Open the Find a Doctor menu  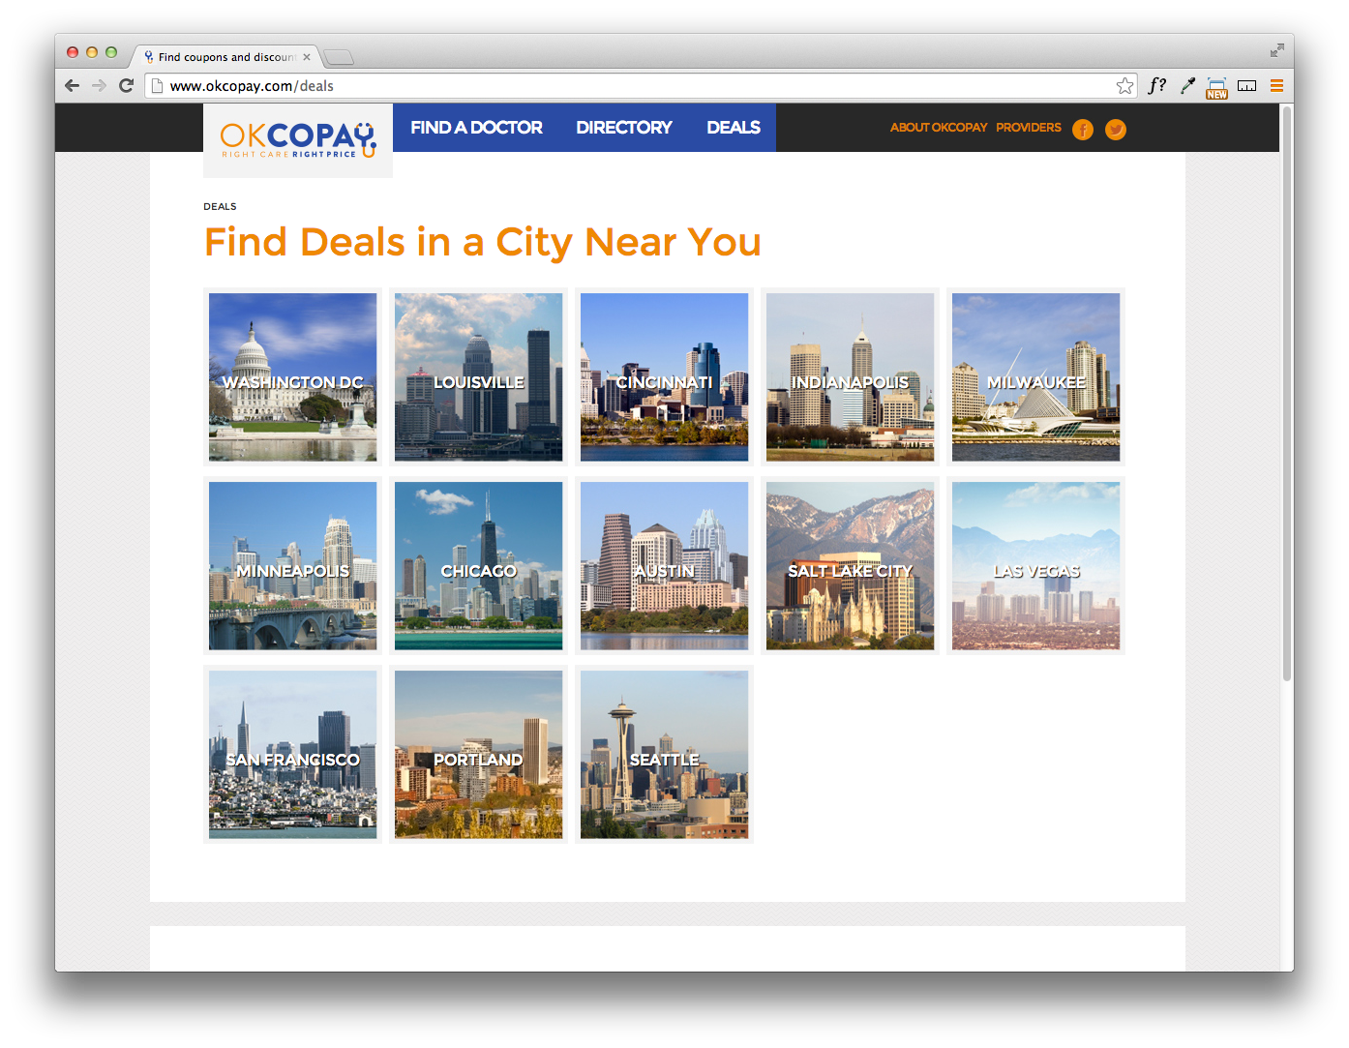[476, 128]
